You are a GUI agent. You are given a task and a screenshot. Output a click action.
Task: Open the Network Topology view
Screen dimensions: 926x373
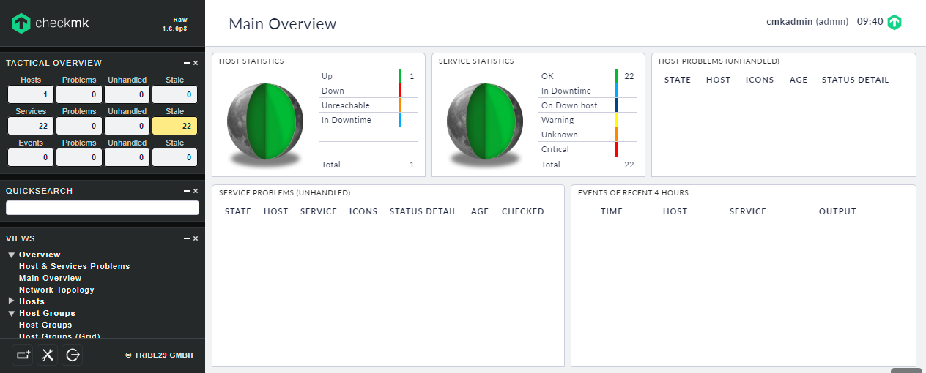[56, 290]
